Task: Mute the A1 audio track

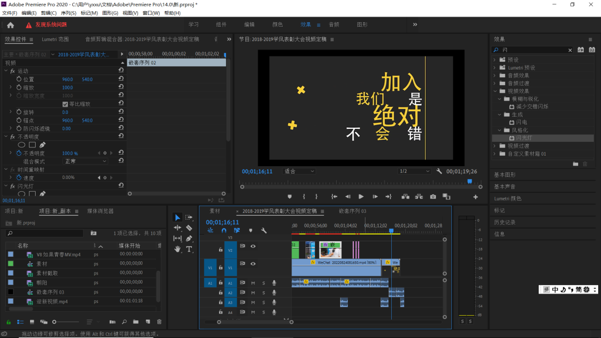Action: [x=253, y=283]
